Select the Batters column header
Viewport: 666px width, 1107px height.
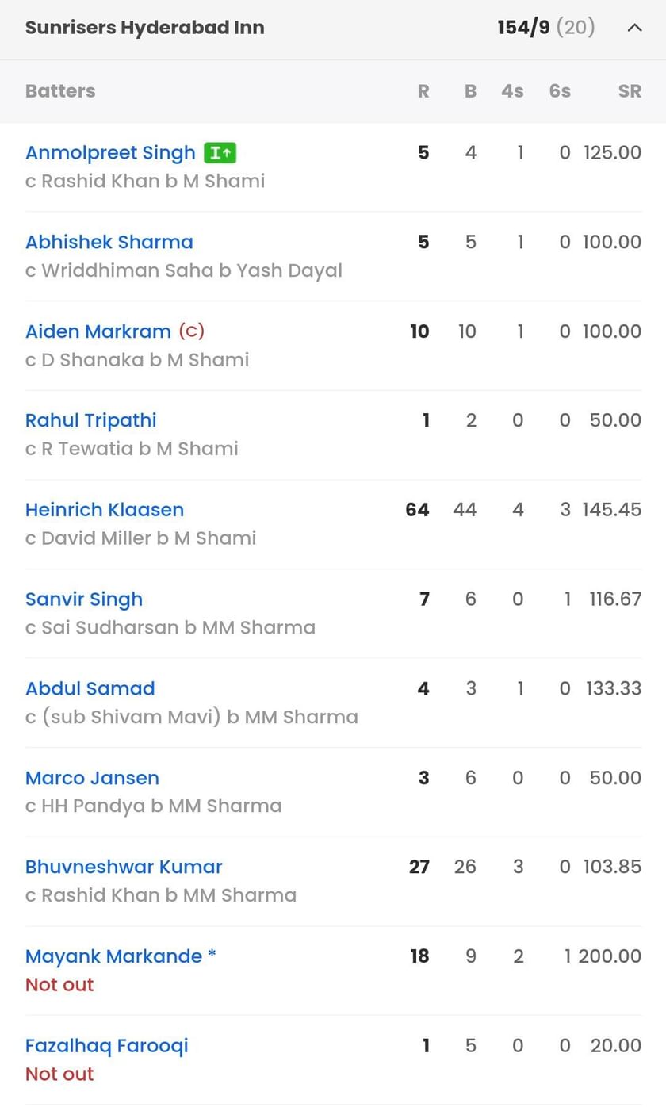click(59, 90)
